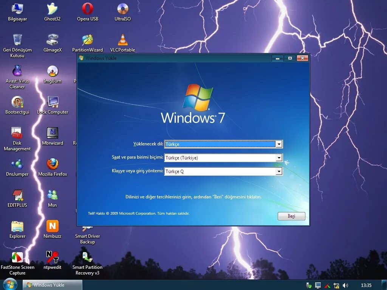
Task: Click the 13:35 taskbar clock
Action: [366, 285]
